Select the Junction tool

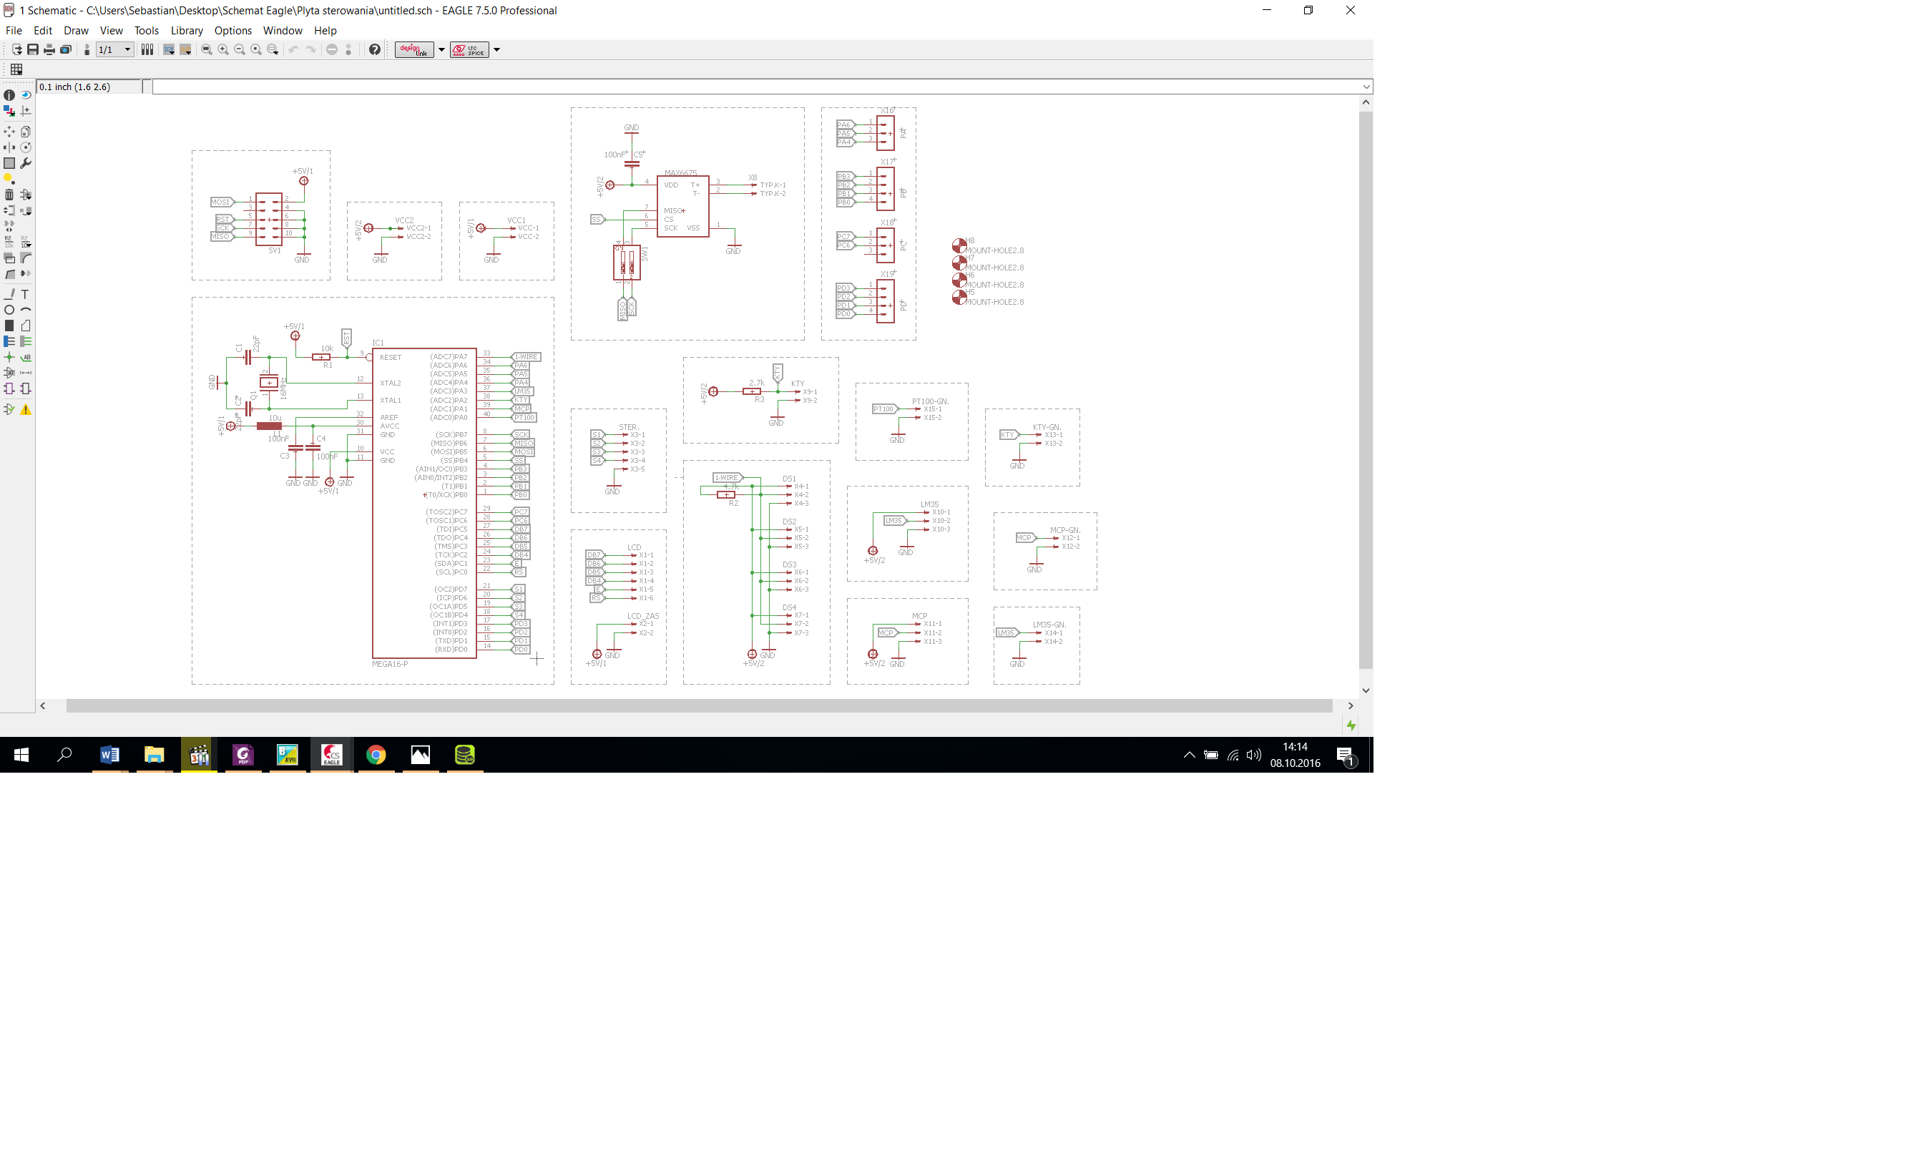tap(9, 358)
